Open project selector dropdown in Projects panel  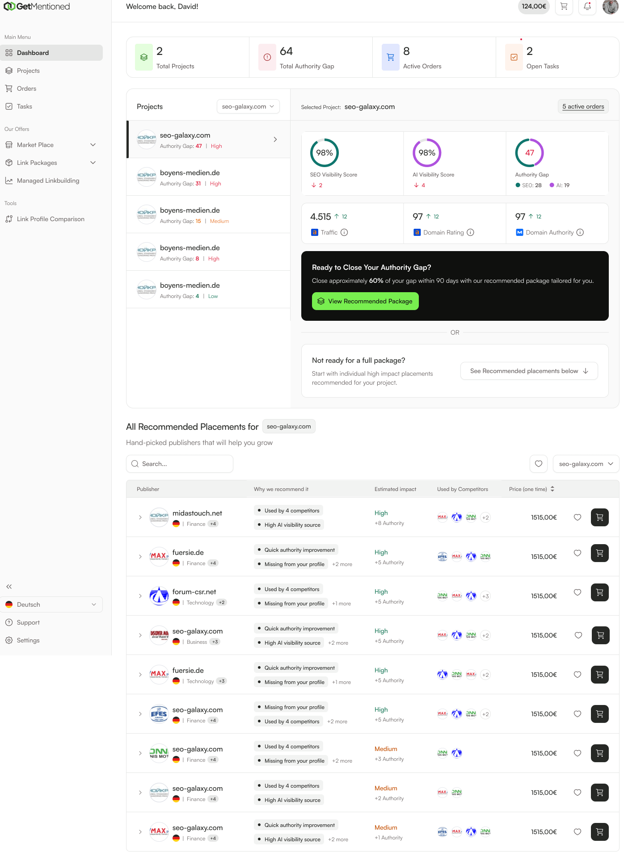tap(248, 106)
